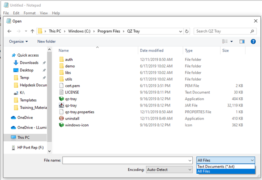Click the refresh button beside address bar
This screenshot has width=262, height=180.
(187, 31)
